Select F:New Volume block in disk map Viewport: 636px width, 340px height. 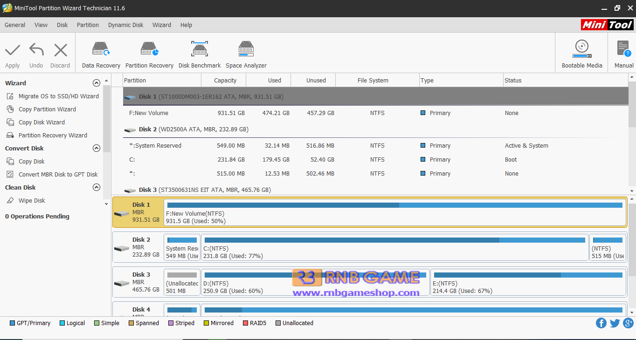pyautogui.click(x=395, y=212)
